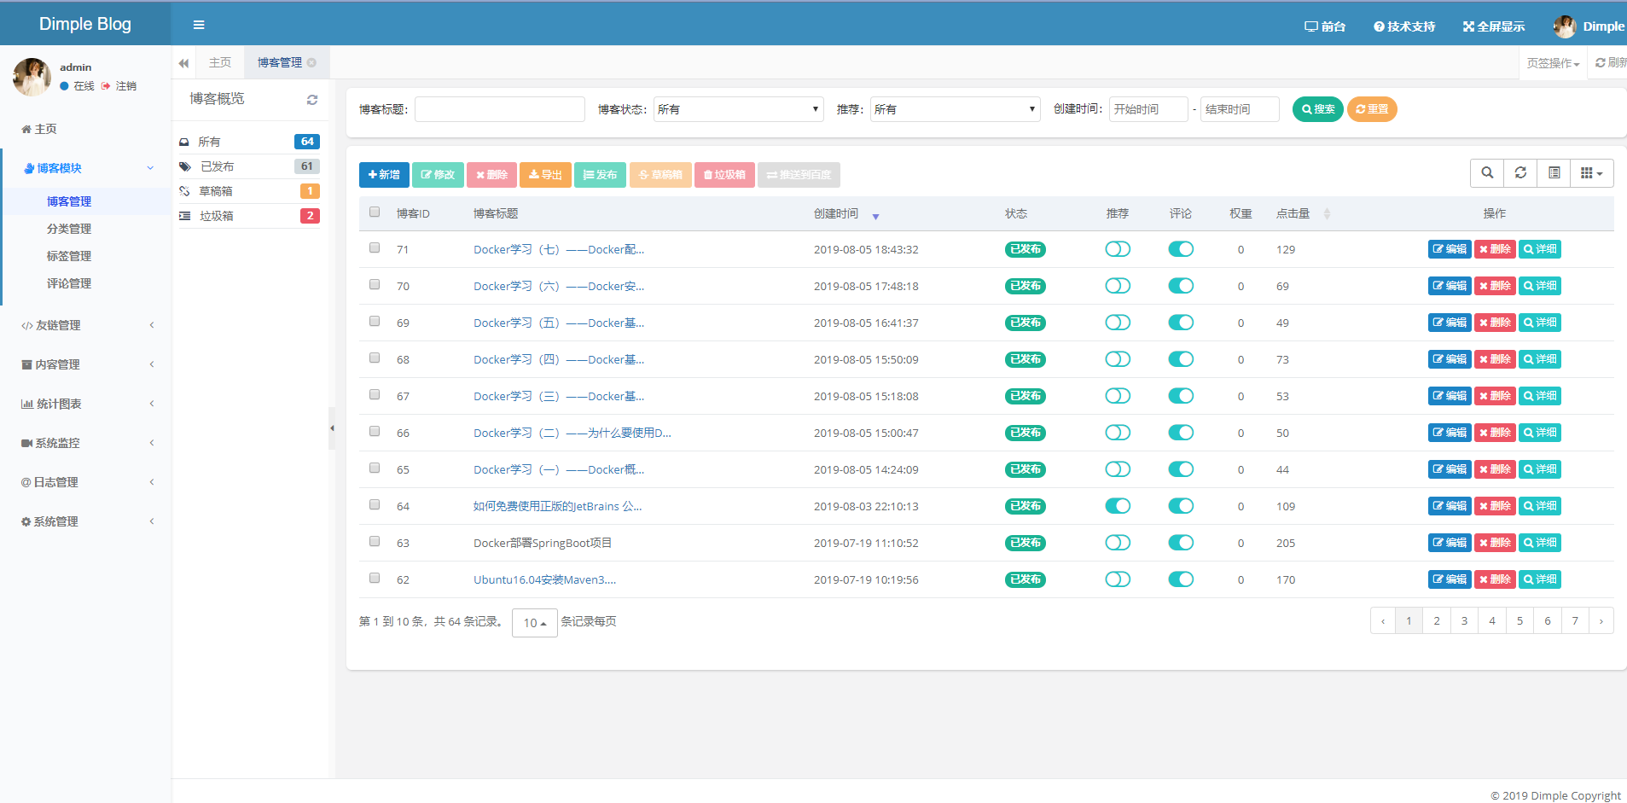This screenshot has height=803, width=1627.
Task: Open 推荐 filter dropdown
Action: [956, 109]
